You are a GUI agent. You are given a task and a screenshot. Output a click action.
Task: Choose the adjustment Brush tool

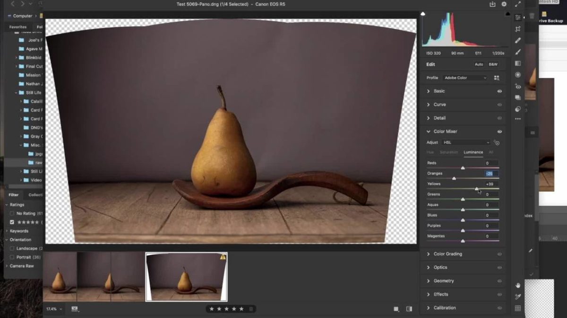click(518, 52)
